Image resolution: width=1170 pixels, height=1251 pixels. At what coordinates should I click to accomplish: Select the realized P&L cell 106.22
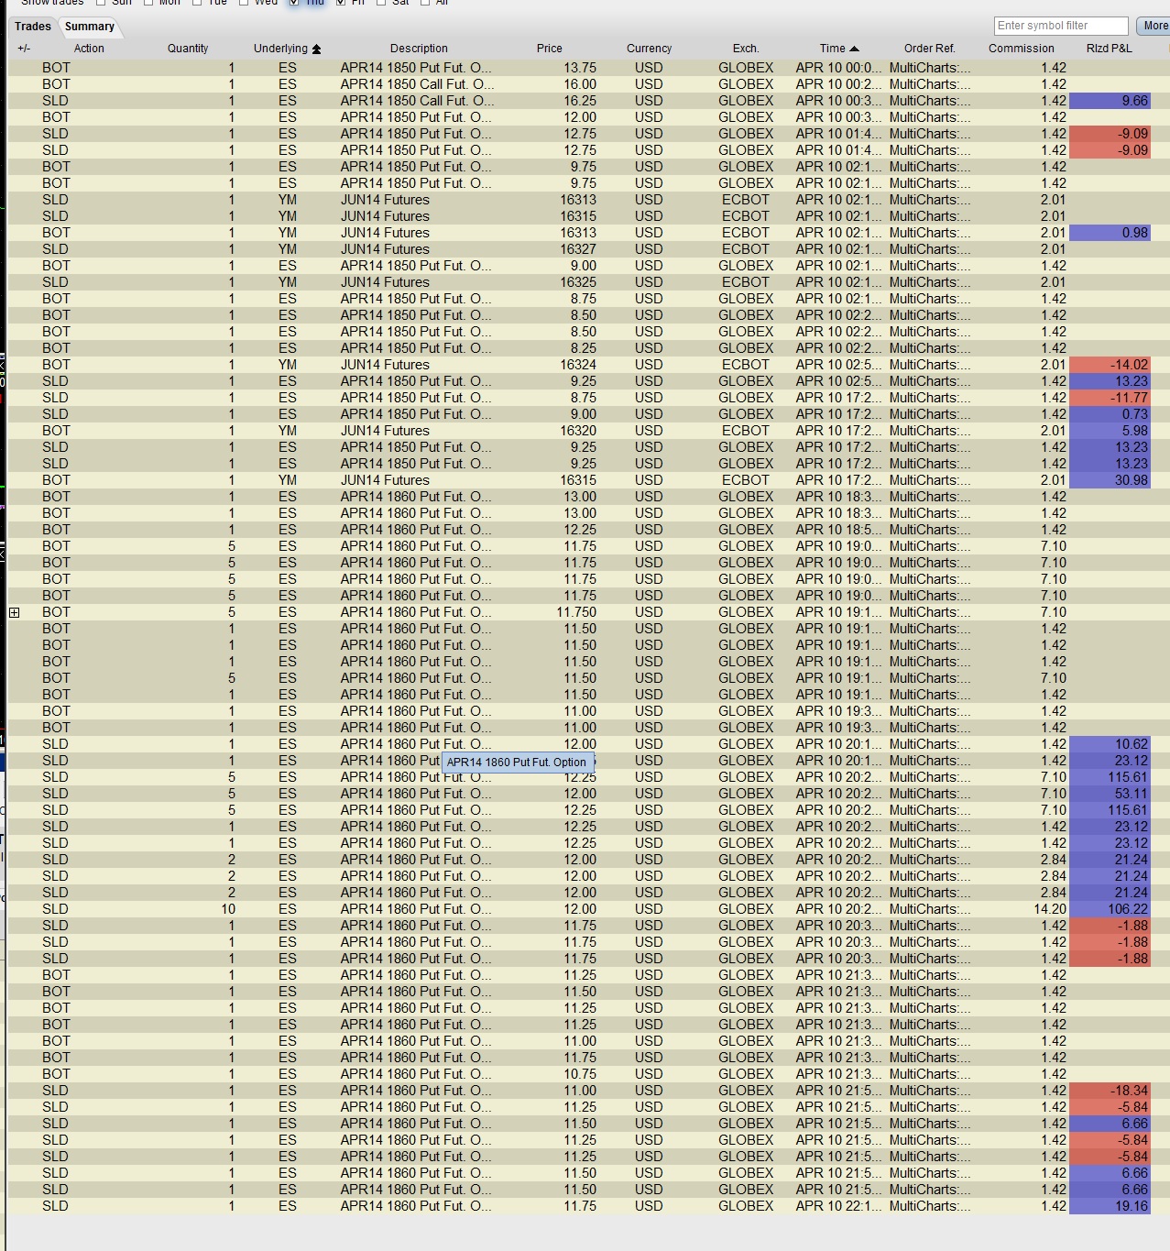(x=1110, y=909)
